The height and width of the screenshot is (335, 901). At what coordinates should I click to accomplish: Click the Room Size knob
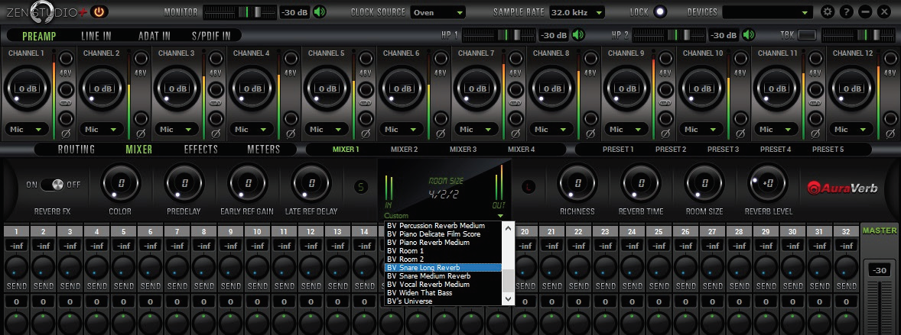704,183
